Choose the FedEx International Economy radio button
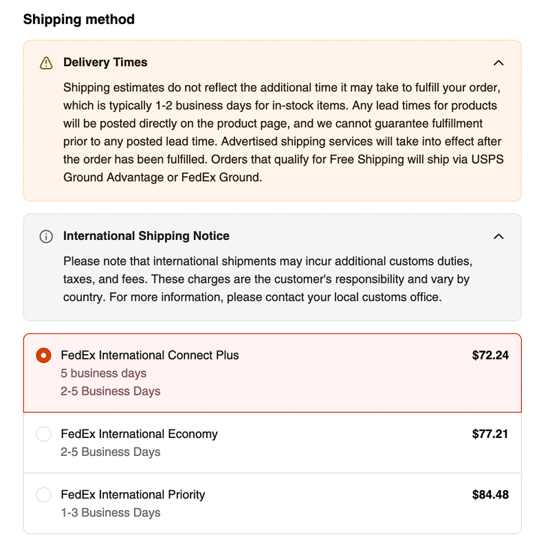 tap(44, 434)
